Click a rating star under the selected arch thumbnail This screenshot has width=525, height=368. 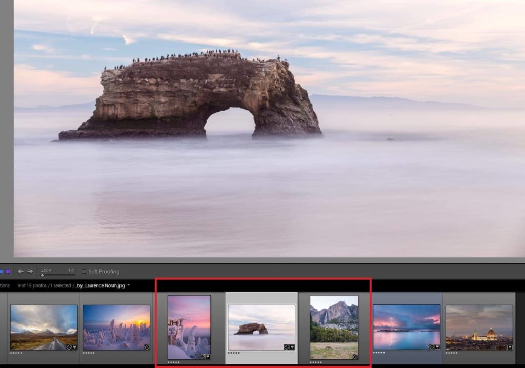(x=234, y=353)
